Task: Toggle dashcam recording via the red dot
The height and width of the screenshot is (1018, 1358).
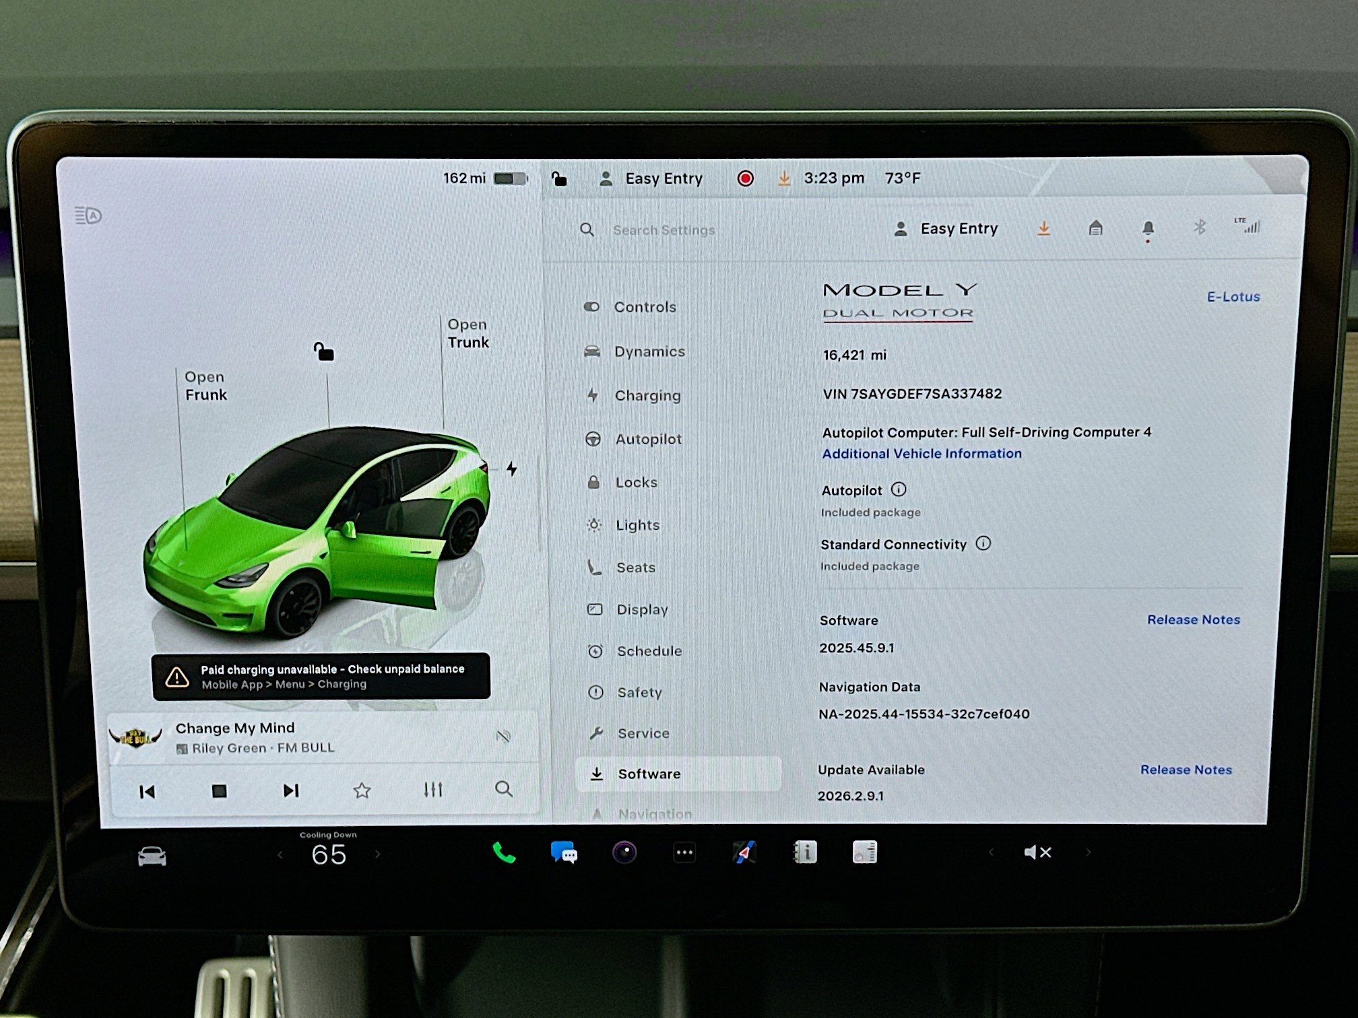Action: (x=745, y=178)
